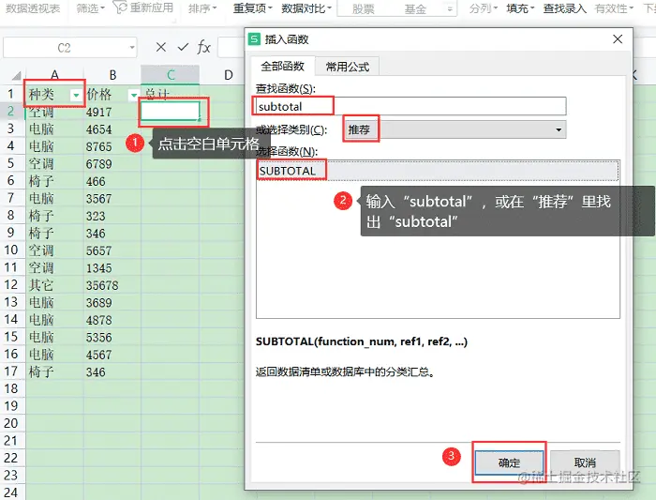Open the 有效性 validation dropdown

point(614,8)
